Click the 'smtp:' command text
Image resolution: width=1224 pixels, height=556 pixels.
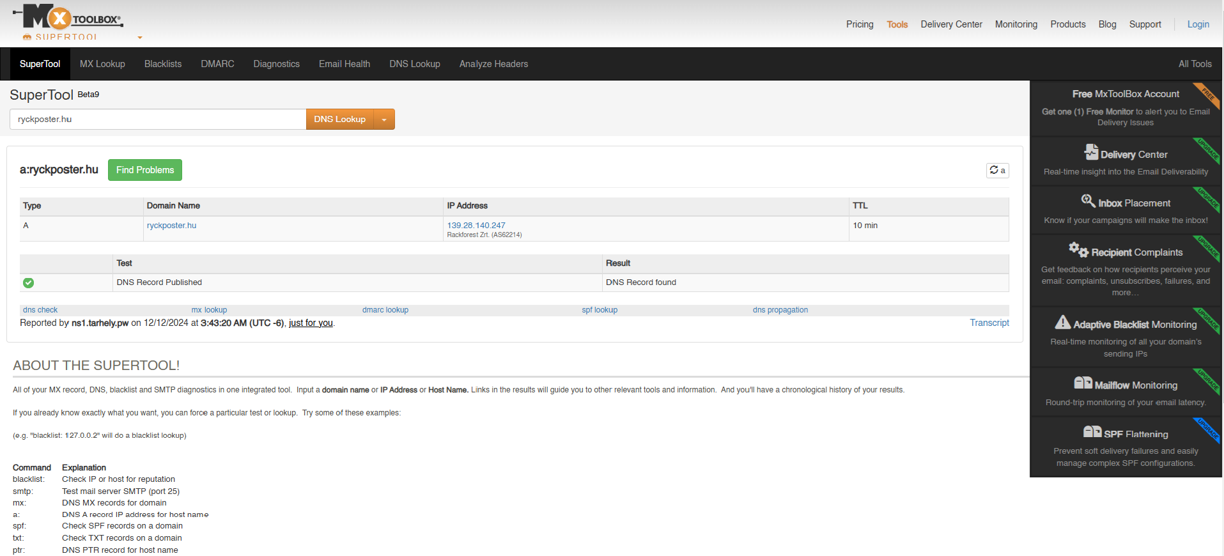pos(23,491)
